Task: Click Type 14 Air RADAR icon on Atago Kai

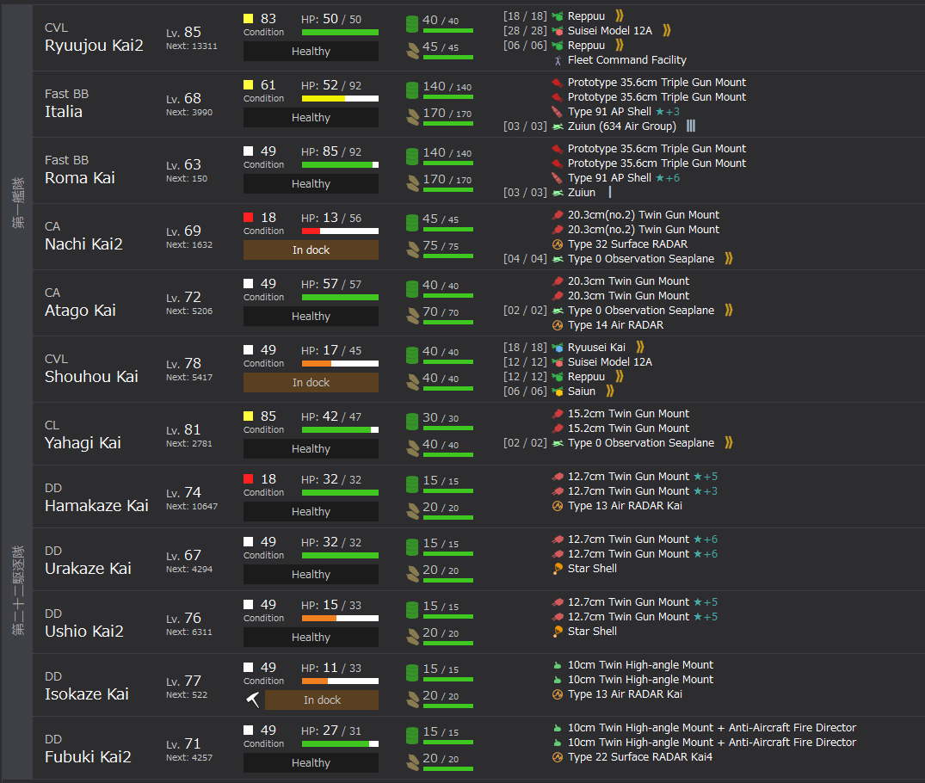Action: click(558, 325)
